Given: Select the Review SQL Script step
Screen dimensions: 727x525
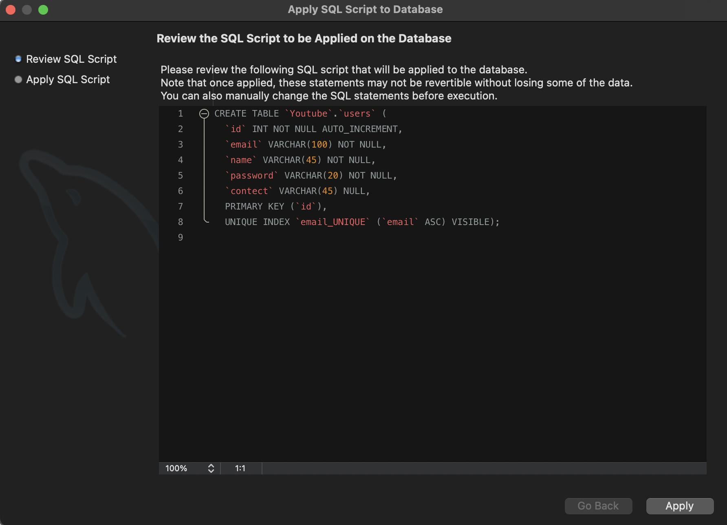Looking at the screenshot, I should [x=66, y=59].
